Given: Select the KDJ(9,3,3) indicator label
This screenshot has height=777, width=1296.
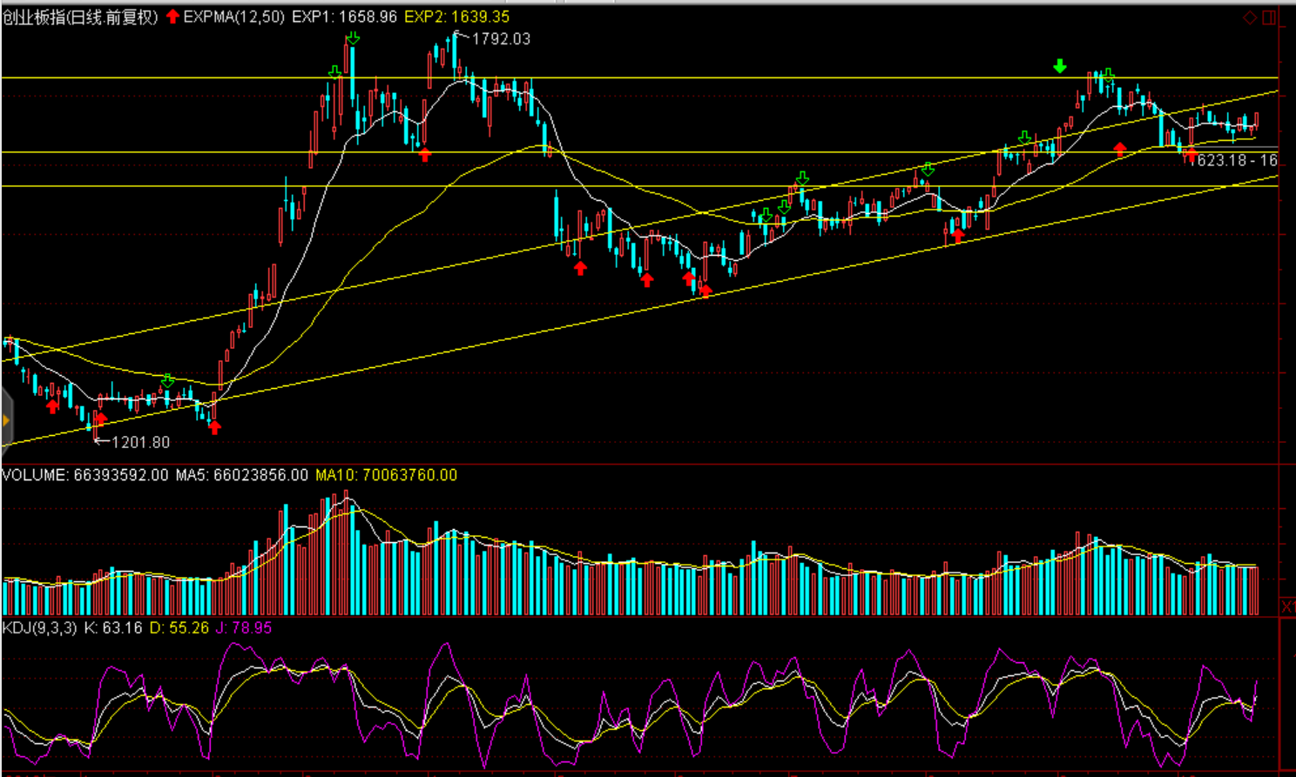Looking at the screenshot, I should coord(40,628).
